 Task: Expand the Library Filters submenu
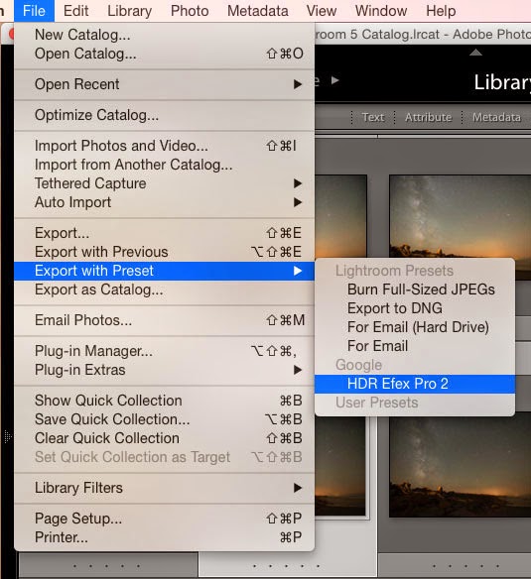164,488
